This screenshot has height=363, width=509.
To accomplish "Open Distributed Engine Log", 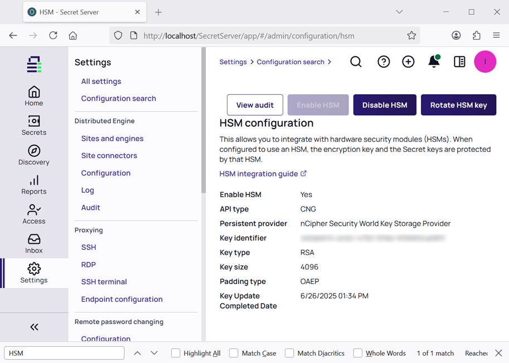I will coord(88,190).
